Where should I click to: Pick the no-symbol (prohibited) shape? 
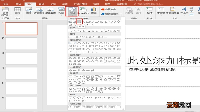(83, 49)
